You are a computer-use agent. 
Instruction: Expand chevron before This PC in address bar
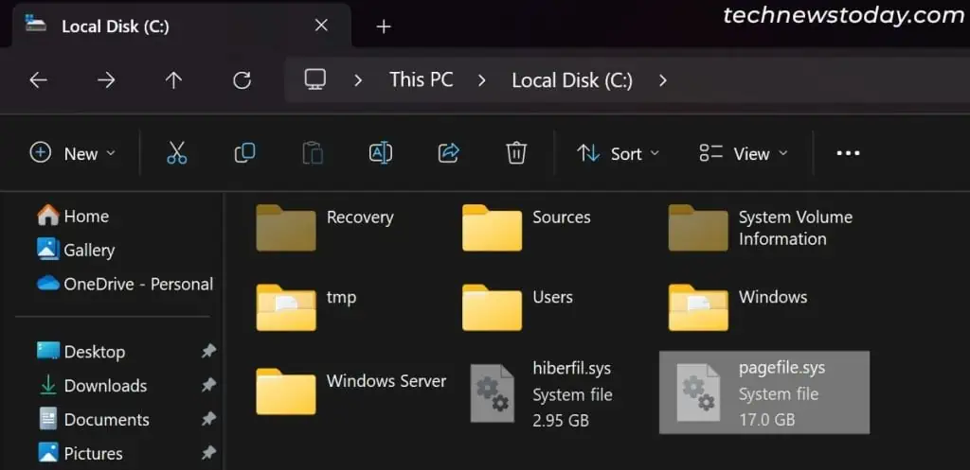tap(357, 80)
